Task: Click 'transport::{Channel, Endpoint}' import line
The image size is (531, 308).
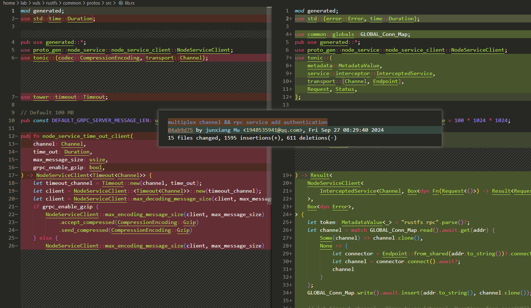Action: click(x=356, y=82)
